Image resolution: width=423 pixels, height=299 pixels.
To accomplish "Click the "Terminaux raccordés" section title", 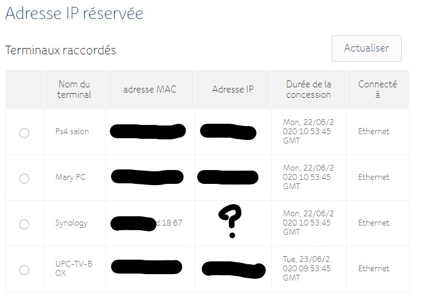I will click(x=61, y=50).
